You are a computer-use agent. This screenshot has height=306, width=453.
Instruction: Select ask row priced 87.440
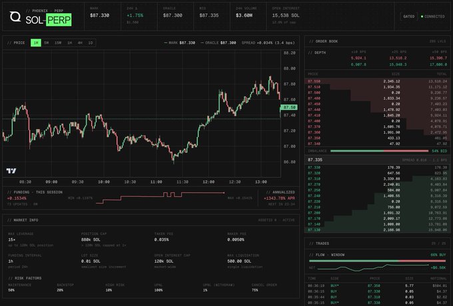click(x=377, y=110)
